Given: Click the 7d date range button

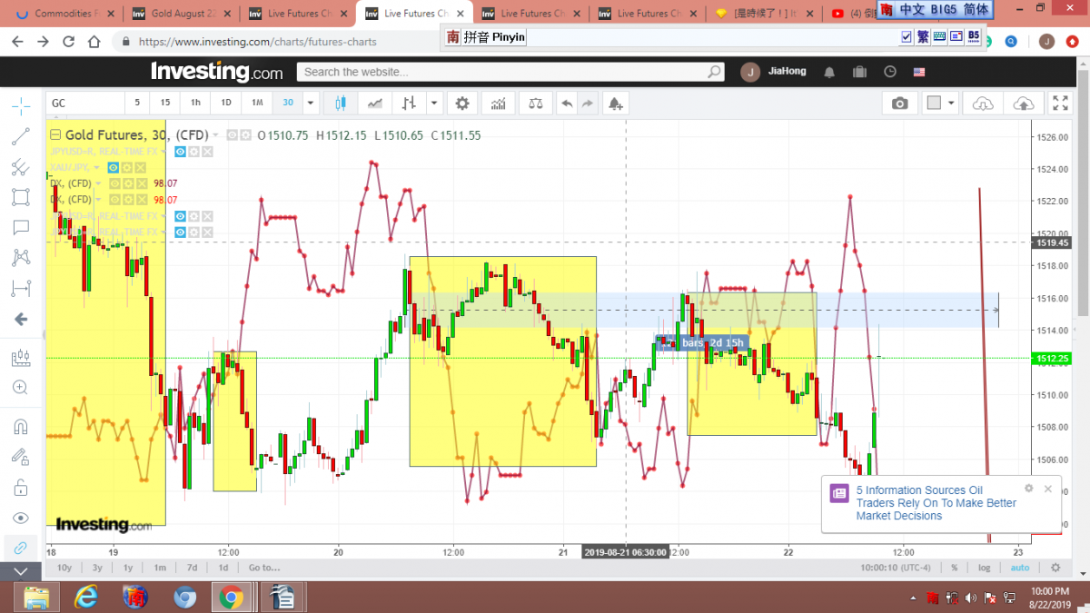Looking at the screenshot, I should click(x=192, y=568).
